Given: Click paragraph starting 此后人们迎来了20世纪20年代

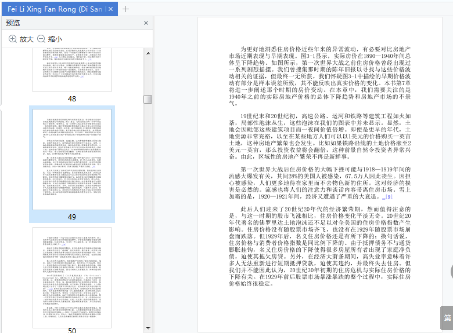Looking at the screenshot, I should tap(320, 246).
